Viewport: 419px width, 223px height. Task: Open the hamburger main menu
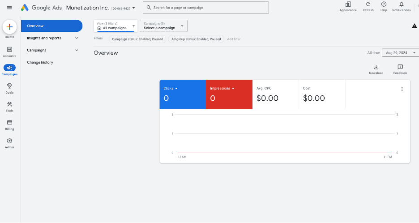[9, 8]
